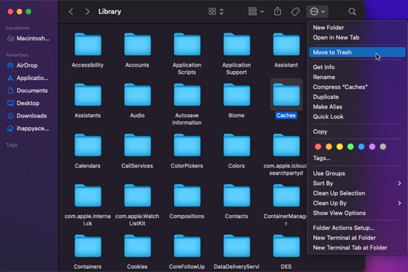Choose Get Info from the menu
The width and height of the screenshot is (408, 272).
[357, 67]
